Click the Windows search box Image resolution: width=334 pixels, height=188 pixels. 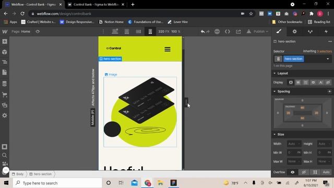coord(57,183)
